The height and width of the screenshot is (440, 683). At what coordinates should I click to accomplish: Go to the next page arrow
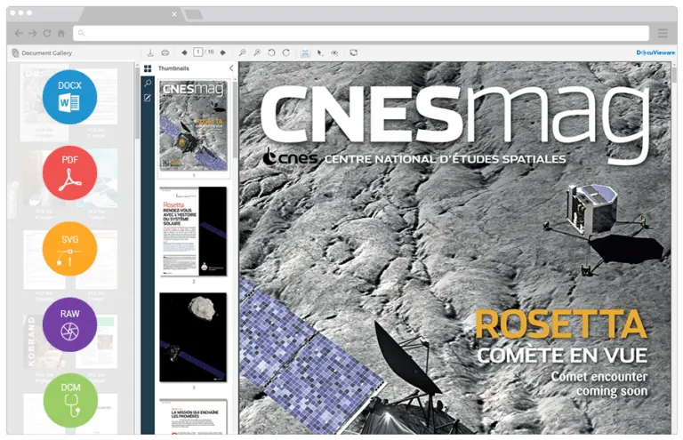pyautogui.click(x=223, y=52)
